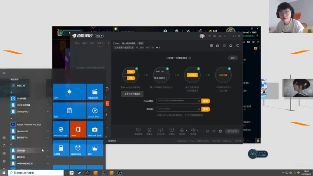Copy the rtmp address
The image size is (313, 176).
tap(206, 101)
